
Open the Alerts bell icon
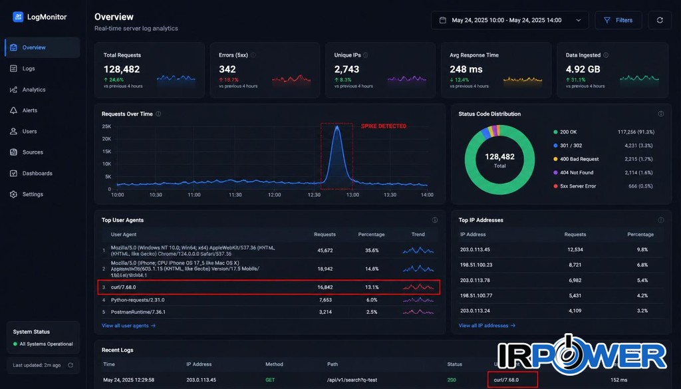click(13, 110)
